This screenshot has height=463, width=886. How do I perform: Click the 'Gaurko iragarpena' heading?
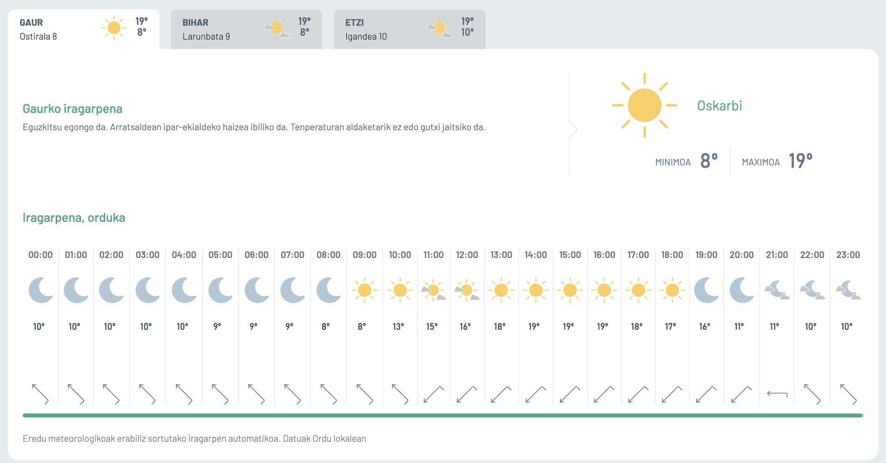pyautogui.click(x=72, y=109)
